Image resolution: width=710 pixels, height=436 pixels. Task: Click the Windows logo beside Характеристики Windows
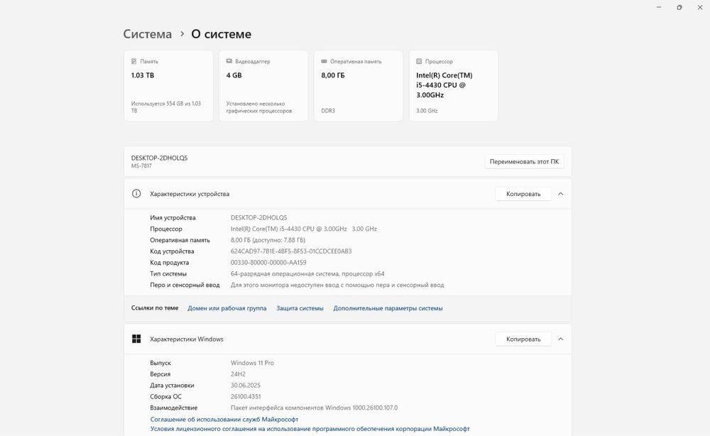[136, 339]
